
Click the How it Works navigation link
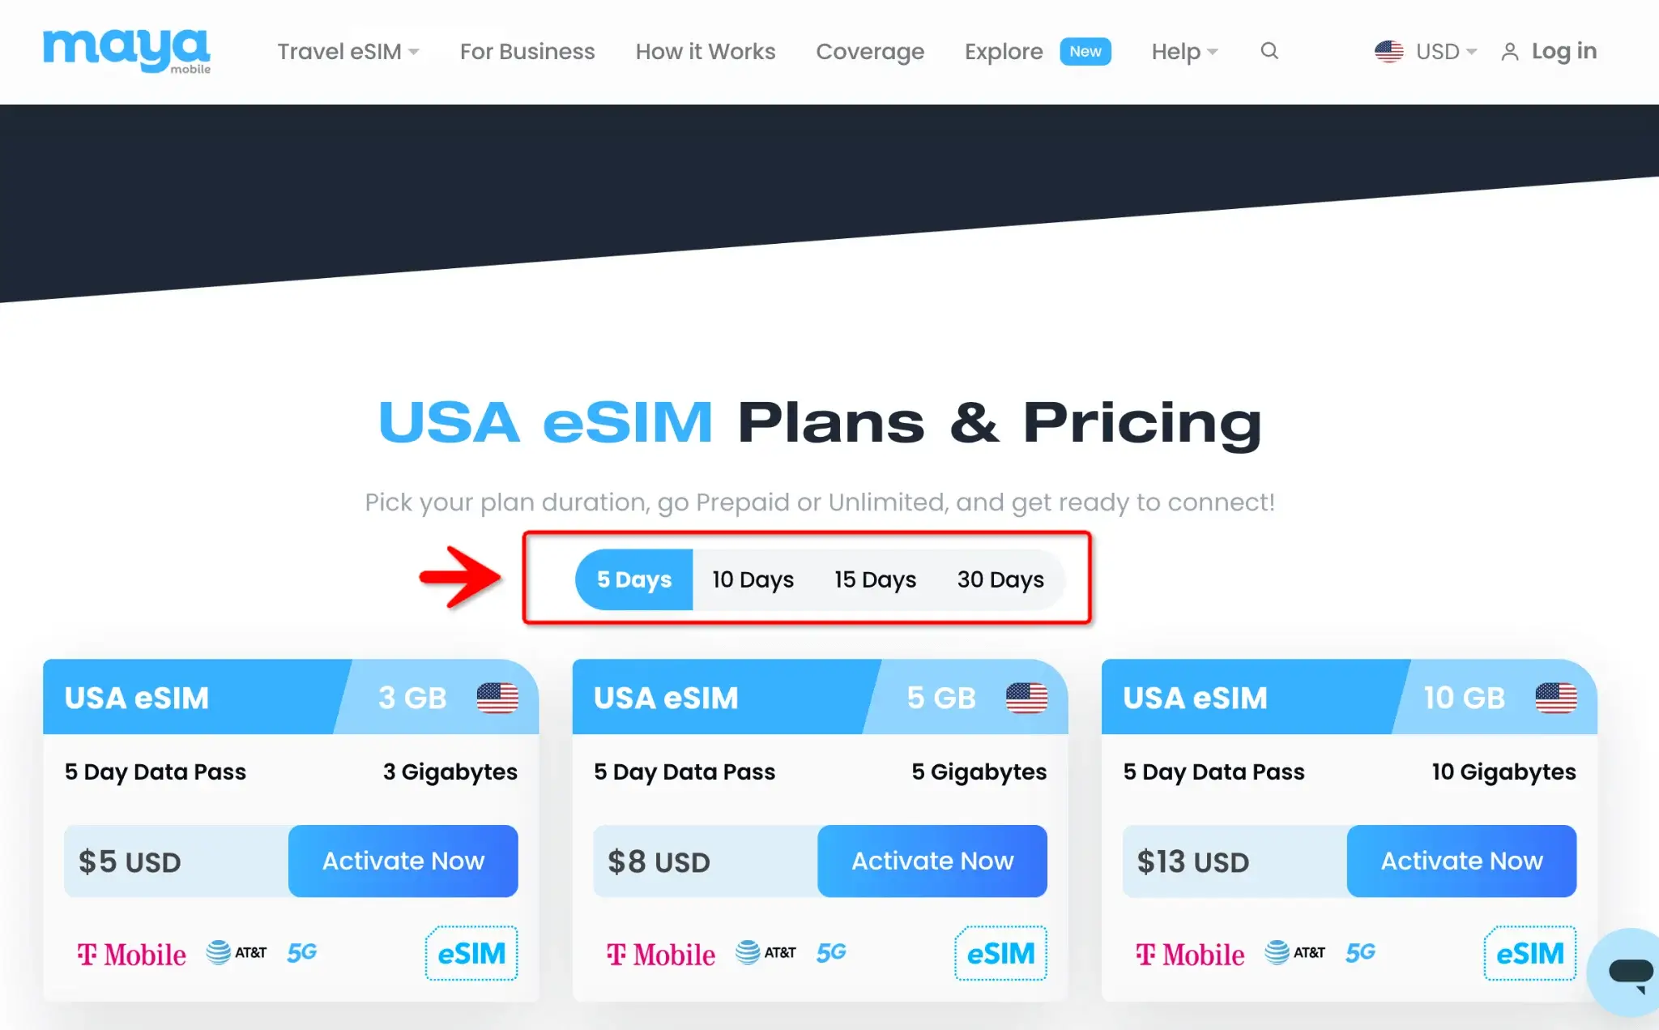point(706,51)
